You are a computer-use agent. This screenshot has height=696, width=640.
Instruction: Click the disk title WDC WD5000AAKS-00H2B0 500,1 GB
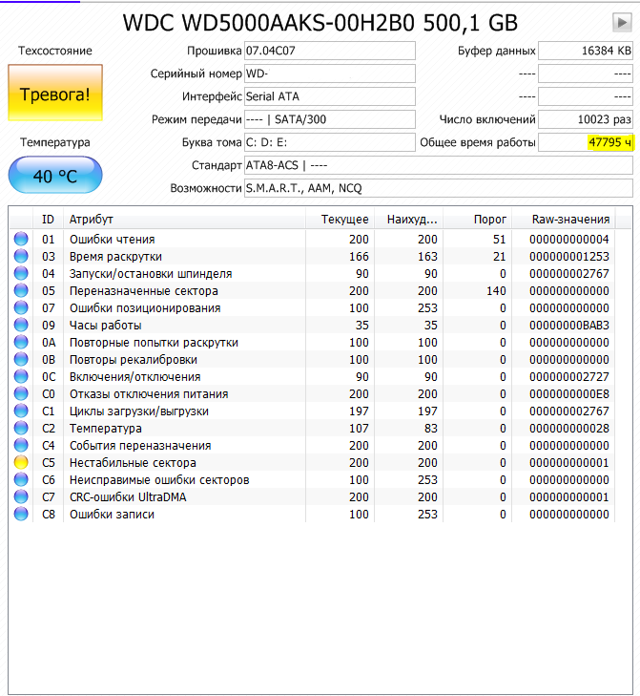coord(320,23)
